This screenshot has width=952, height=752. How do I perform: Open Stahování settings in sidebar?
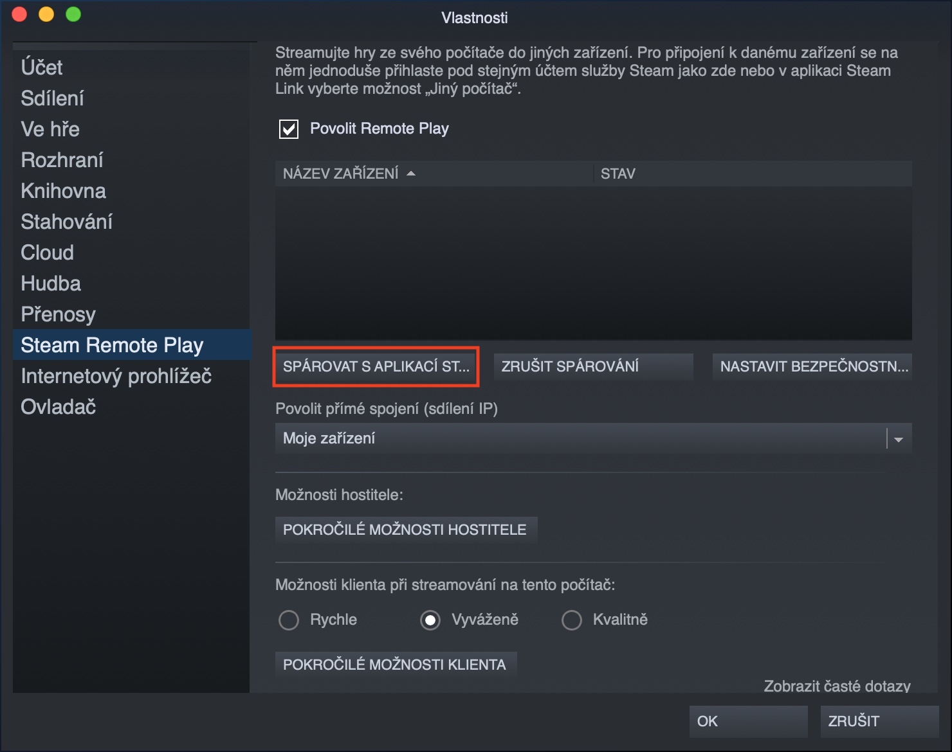point(67,222)
